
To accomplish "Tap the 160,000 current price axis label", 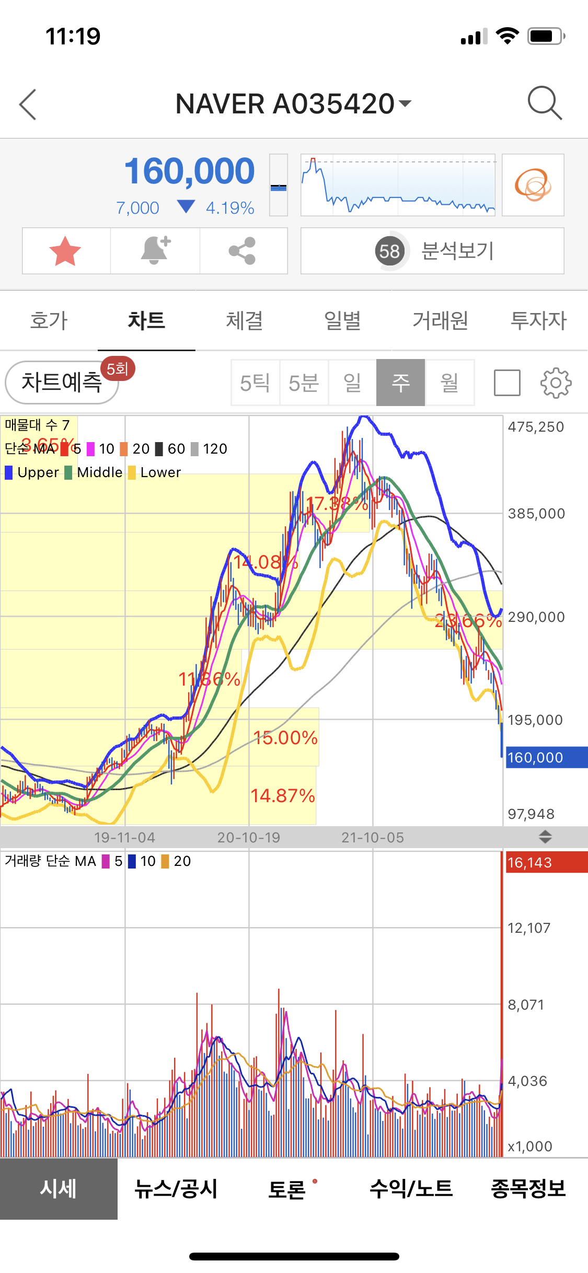I will [547, 757].
